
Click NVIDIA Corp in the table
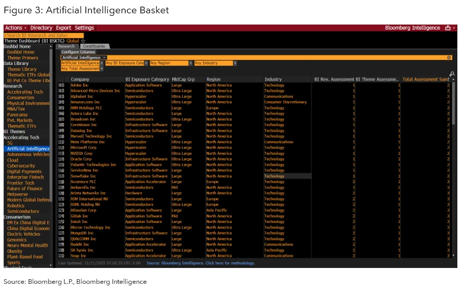[81, 153]
